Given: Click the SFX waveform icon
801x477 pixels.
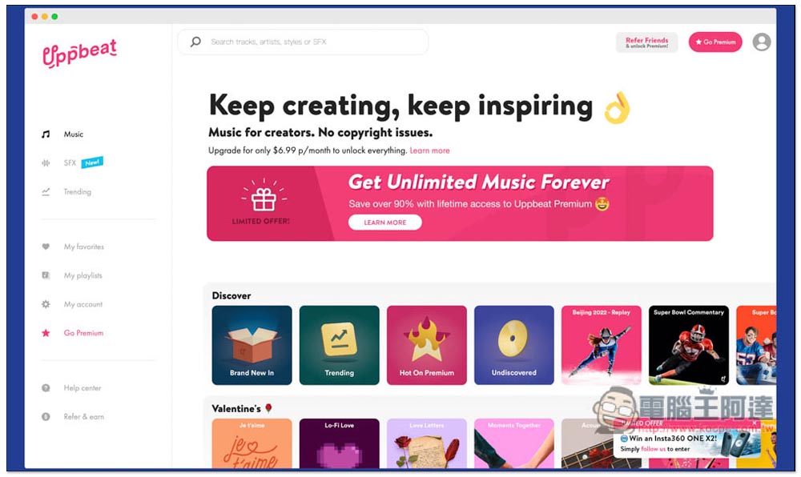Looking at the screenshot, I should [46, 162].
